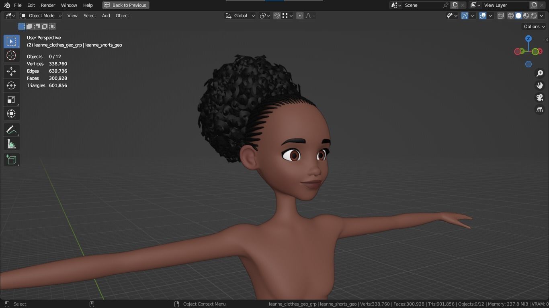This screenshot has height=308, width=549.
Task: Pin the Scene to workspace
Action: click(445, 5)
